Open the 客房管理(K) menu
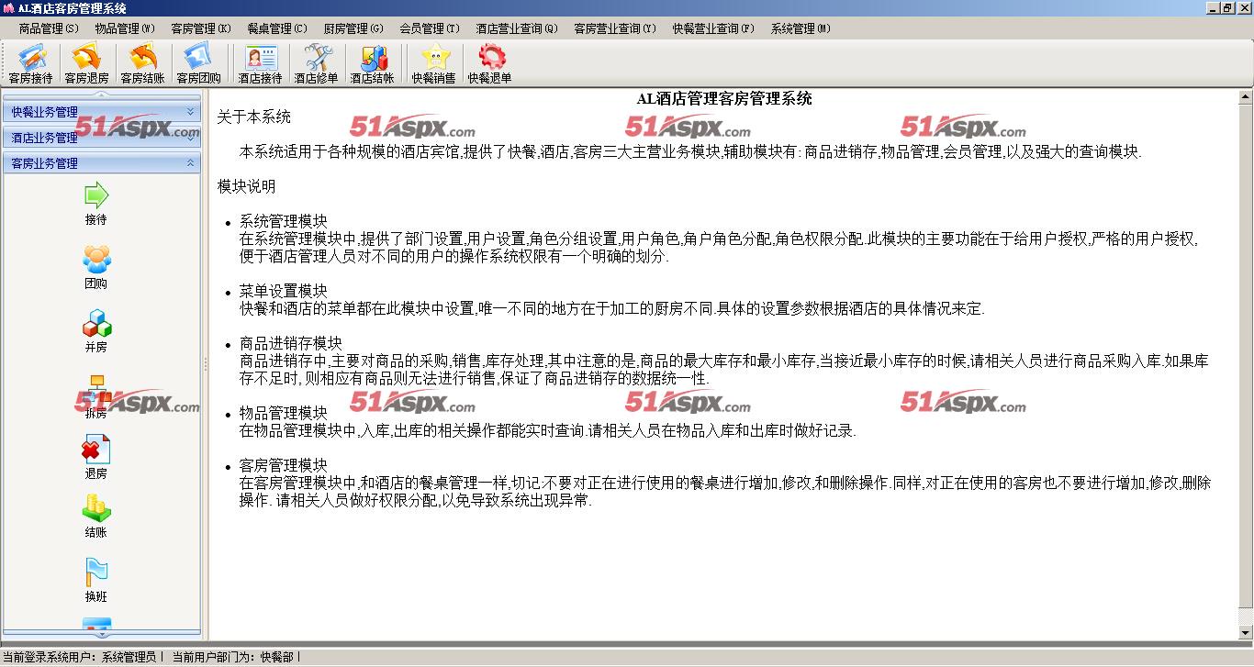Screen dimensions: 1254x667 [x=201, y=28]
